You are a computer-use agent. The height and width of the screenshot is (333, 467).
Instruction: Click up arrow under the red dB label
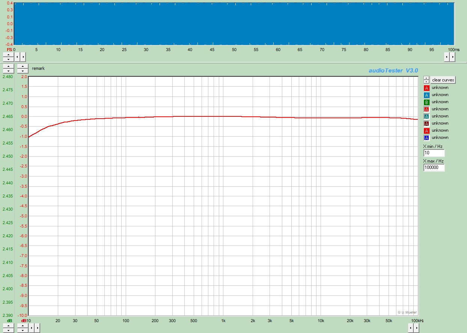pyautogui.click(x=23, y=326)
